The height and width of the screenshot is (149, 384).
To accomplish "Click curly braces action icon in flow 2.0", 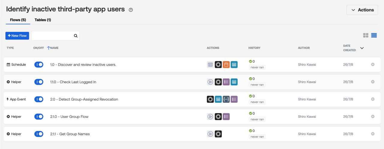I will pos(226,99).
